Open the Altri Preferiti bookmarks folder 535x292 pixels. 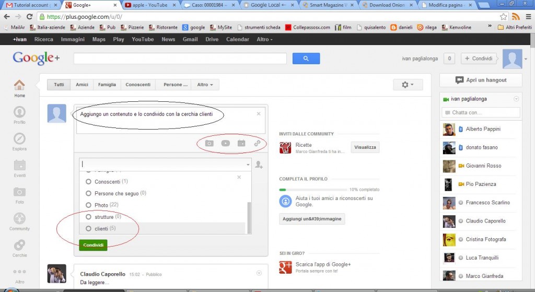[x=515, y=27]
